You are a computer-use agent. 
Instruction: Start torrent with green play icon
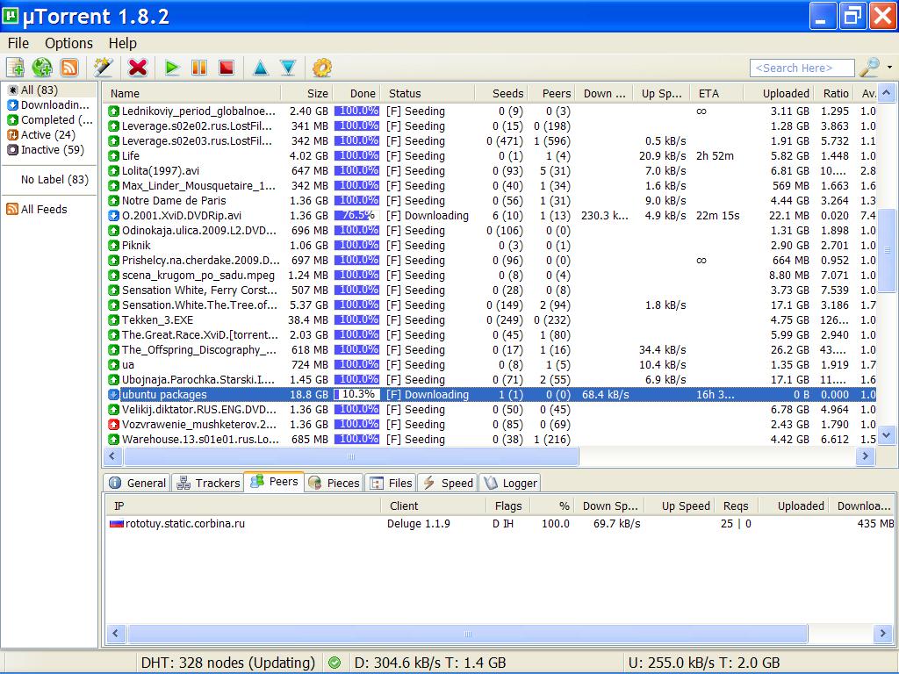[172, 68]
